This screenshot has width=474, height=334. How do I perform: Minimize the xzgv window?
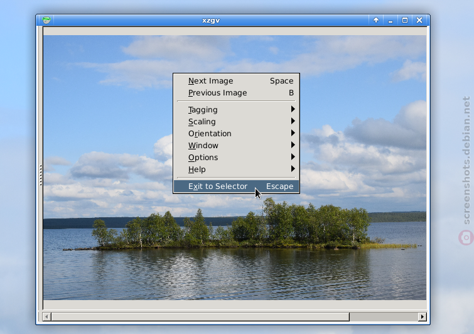[x=391, y=20]
